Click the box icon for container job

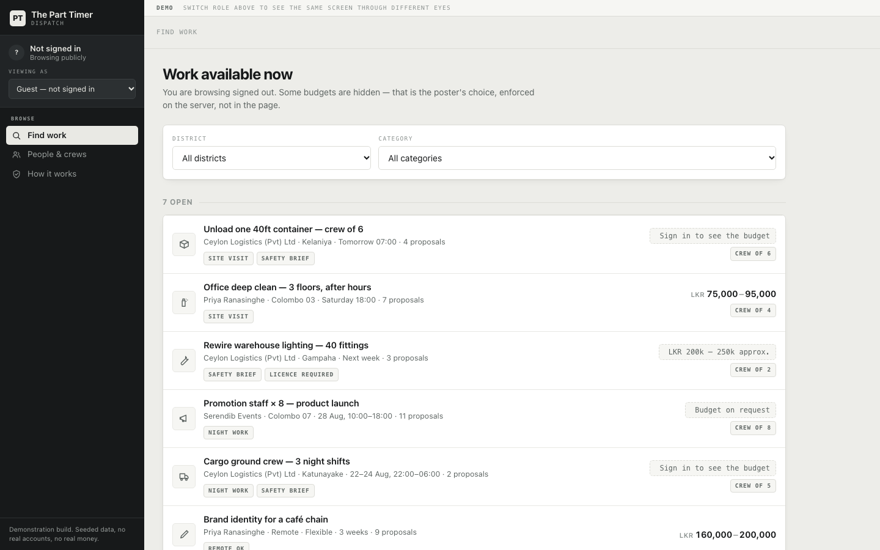point(184,244)
